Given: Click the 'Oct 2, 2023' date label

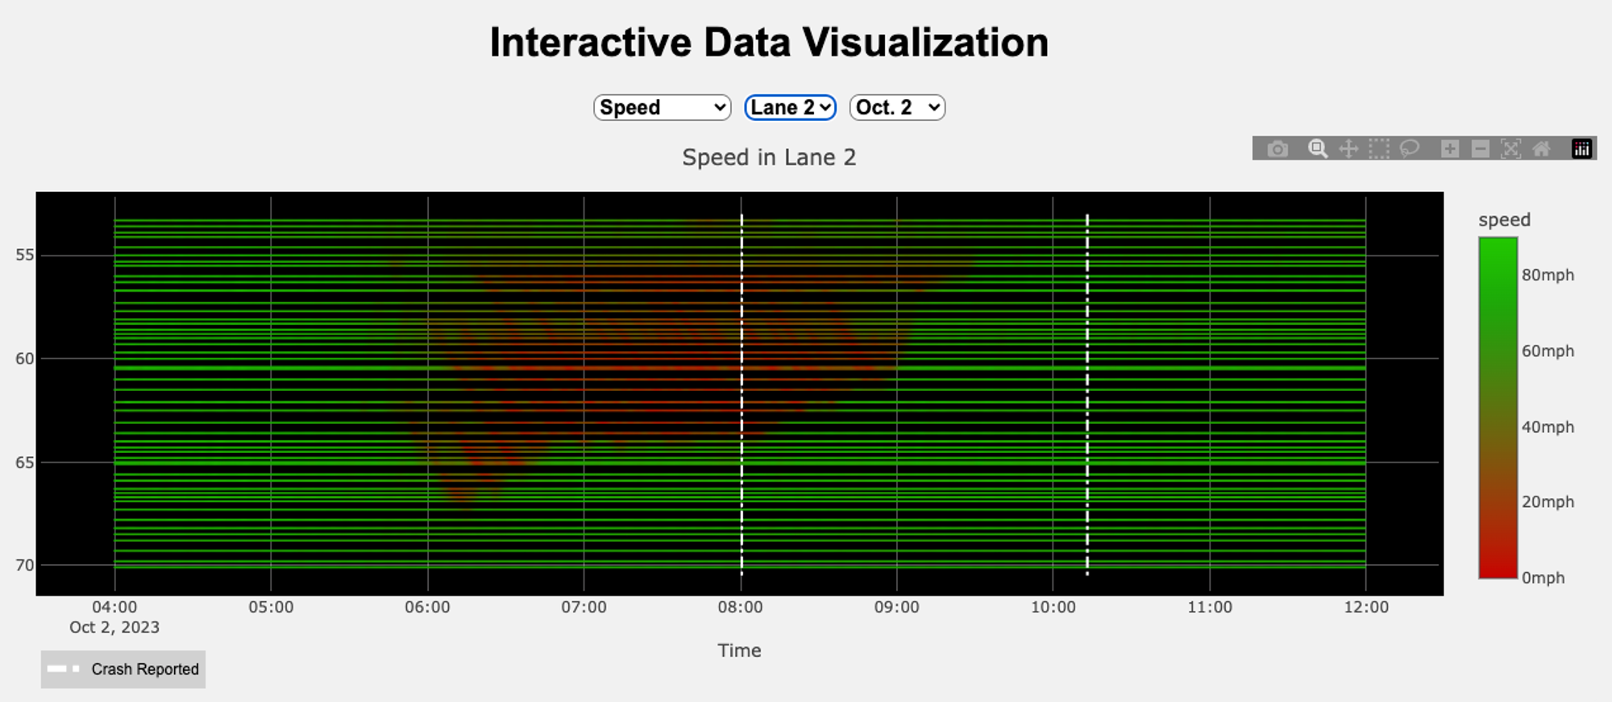Looking at the screenshot, I should [114, 627].
